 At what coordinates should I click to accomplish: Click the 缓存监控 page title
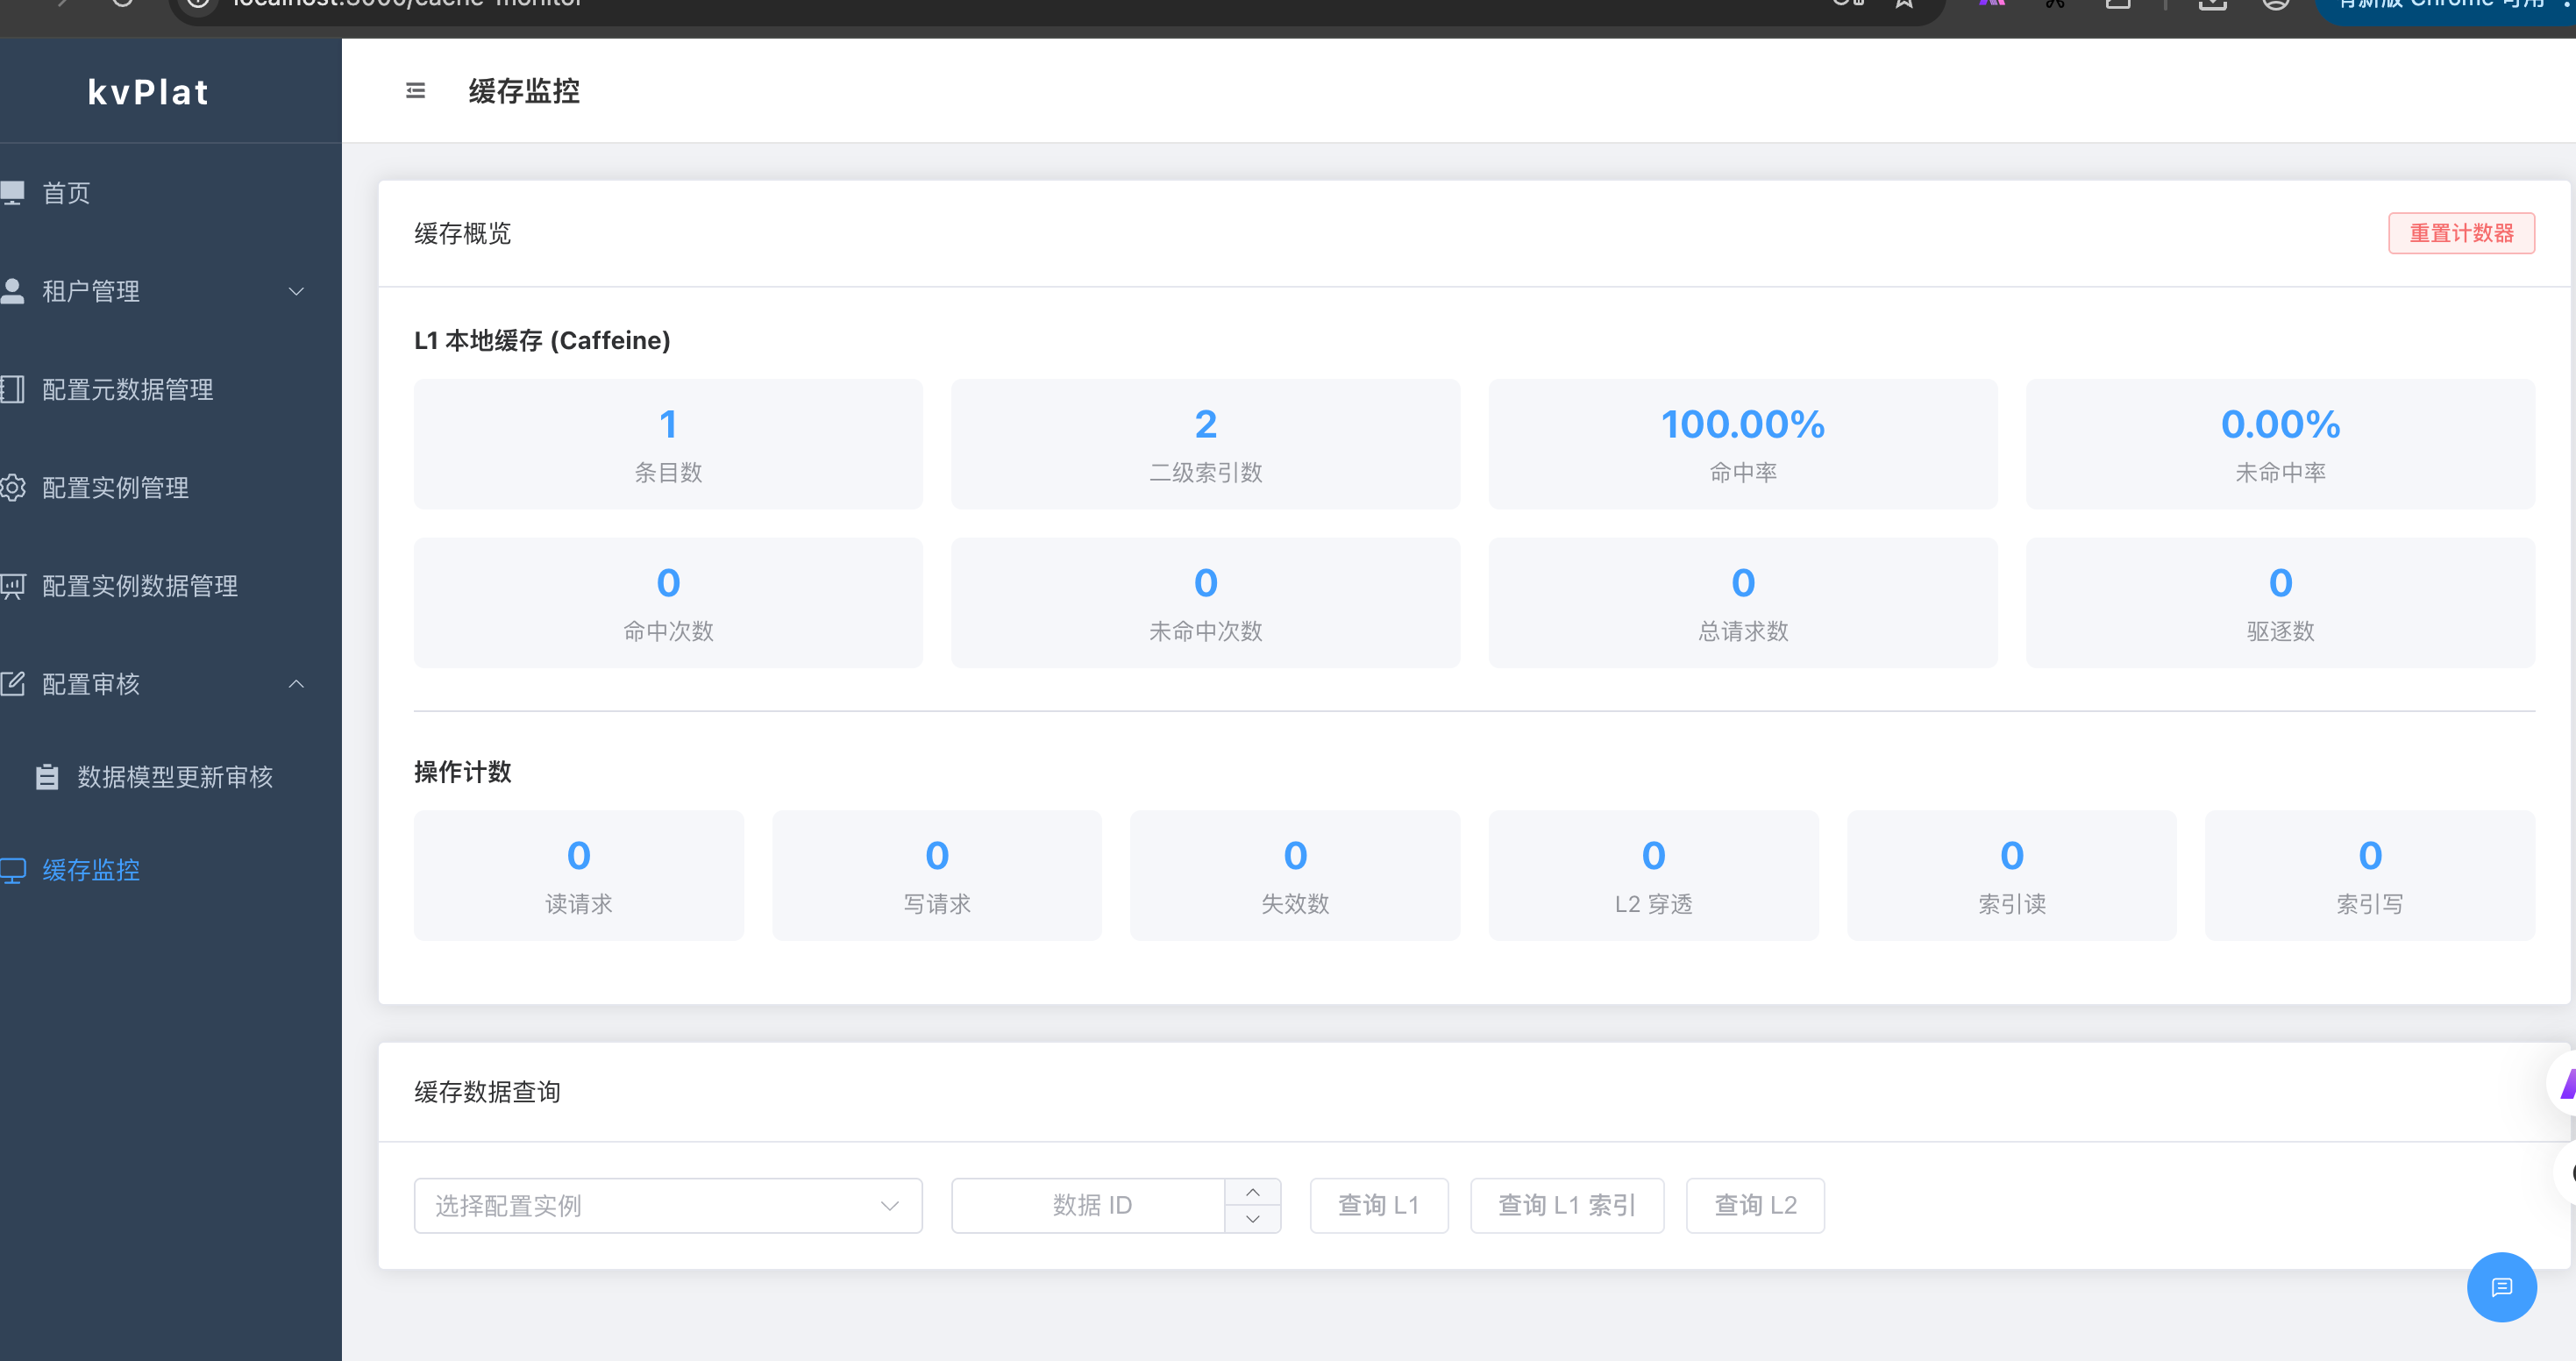[x=524, y=91]
